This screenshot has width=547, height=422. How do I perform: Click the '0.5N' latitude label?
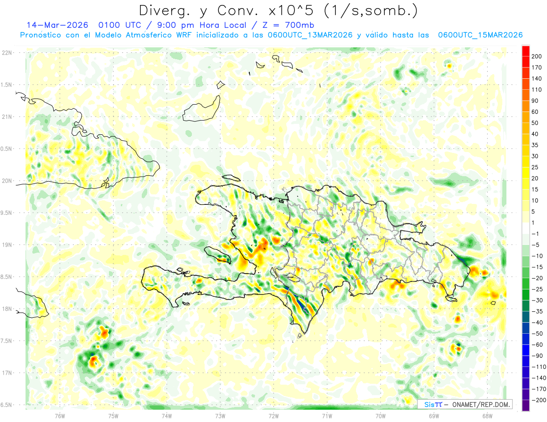[6, 149]
